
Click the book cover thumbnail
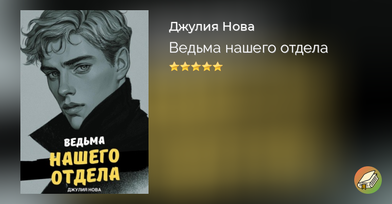(84, 102)
